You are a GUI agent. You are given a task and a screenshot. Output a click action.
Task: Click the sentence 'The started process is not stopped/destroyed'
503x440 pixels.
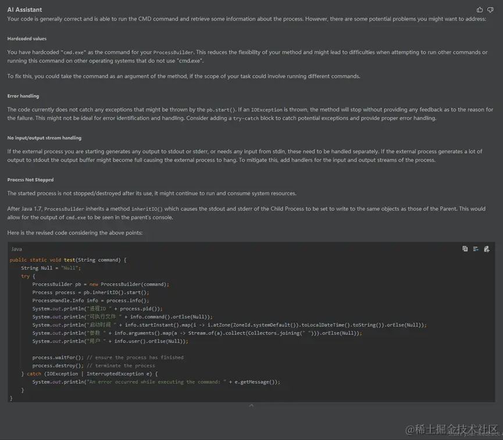pos(152,194)
